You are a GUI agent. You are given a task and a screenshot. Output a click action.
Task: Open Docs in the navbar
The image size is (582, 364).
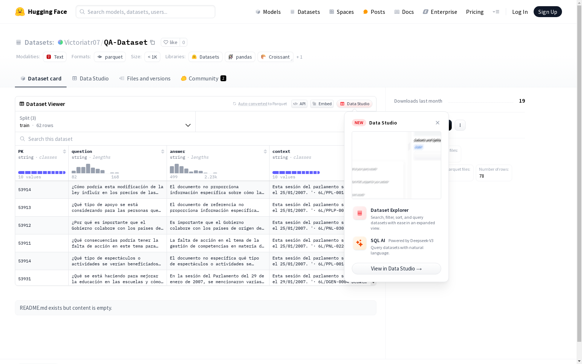(404, 12)
